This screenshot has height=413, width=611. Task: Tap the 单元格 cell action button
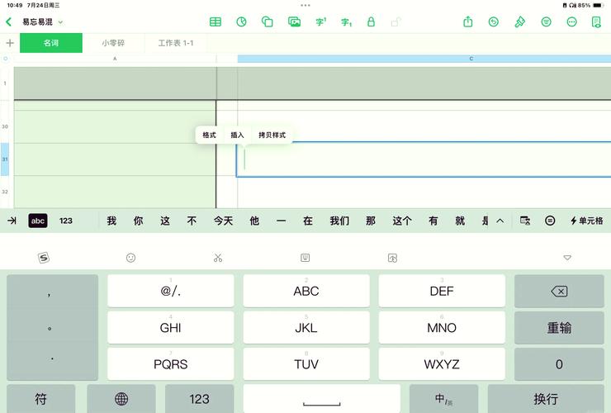tap(586, 221)
